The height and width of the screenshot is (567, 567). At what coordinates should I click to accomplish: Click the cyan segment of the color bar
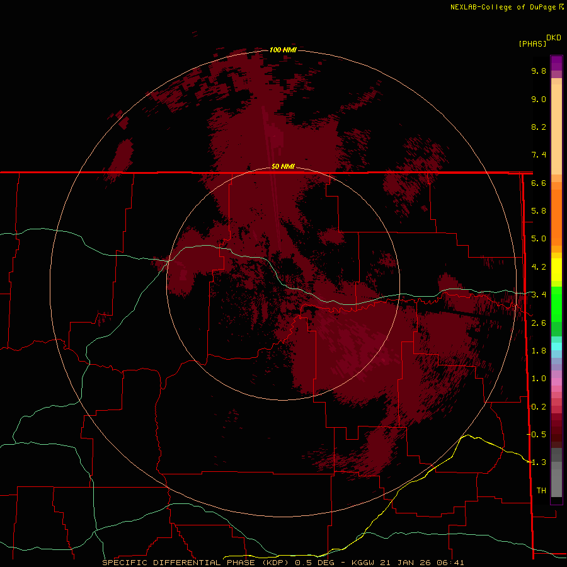click(x=556, y=346)
